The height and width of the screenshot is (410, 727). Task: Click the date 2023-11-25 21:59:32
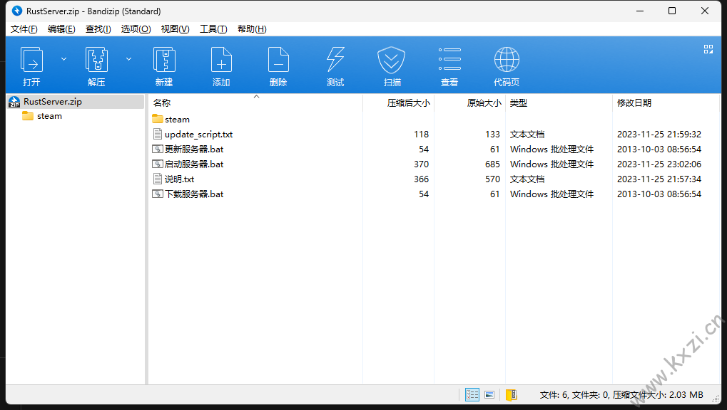pyautogui.click(x=659, y=135)
